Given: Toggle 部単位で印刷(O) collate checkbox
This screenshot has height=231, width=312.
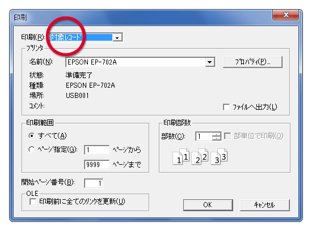Looking at the screenshot, I should click(x=227, y=136).
